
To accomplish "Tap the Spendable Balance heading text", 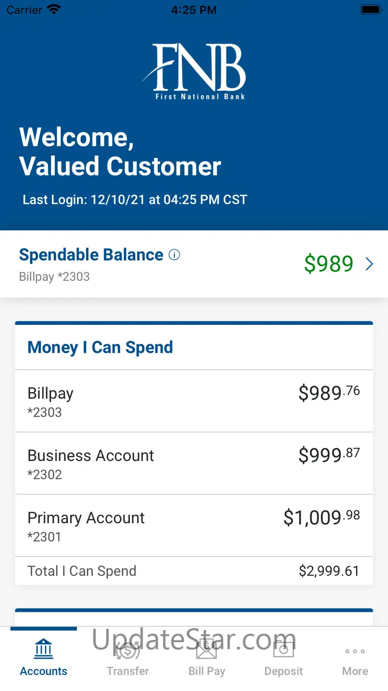I will [x=91, y=255].
